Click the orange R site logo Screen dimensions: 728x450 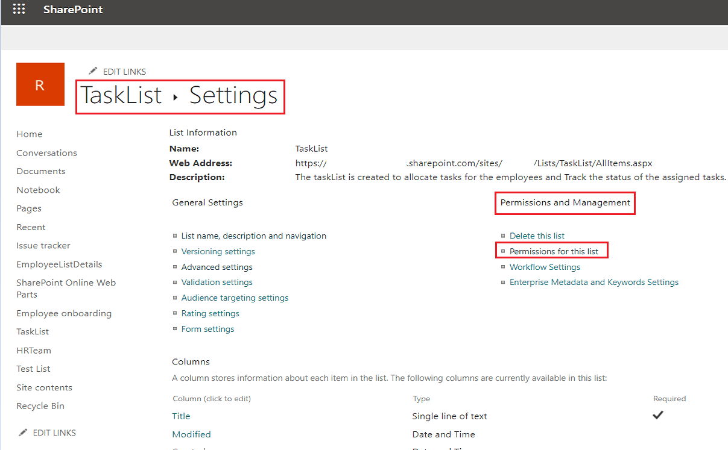(x=40, y=84)
